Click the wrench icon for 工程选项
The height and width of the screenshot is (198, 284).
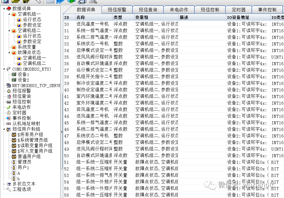pyautogui.click(x=9, y=190)
